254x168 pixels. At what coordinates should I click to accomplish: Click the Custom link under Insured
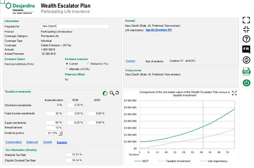(x=130, y=61)
